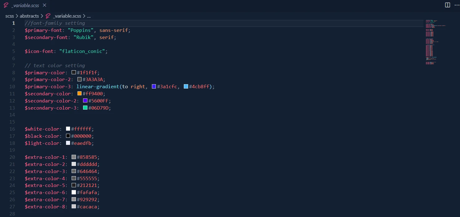Click line number 10 in gutter
This screenshot has width=460, height=217.
pos(12,87)
